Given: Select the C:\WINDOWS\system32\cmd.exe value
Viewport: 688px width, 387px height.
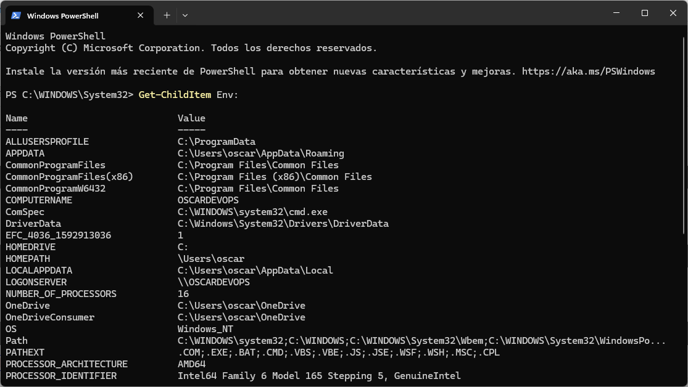Looking at the screenshot, I should point(252,212).
